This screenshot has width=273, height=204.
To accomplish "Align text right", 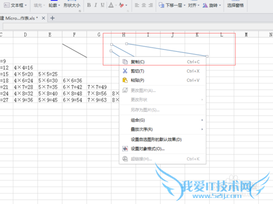I will [x=151, y=5].
